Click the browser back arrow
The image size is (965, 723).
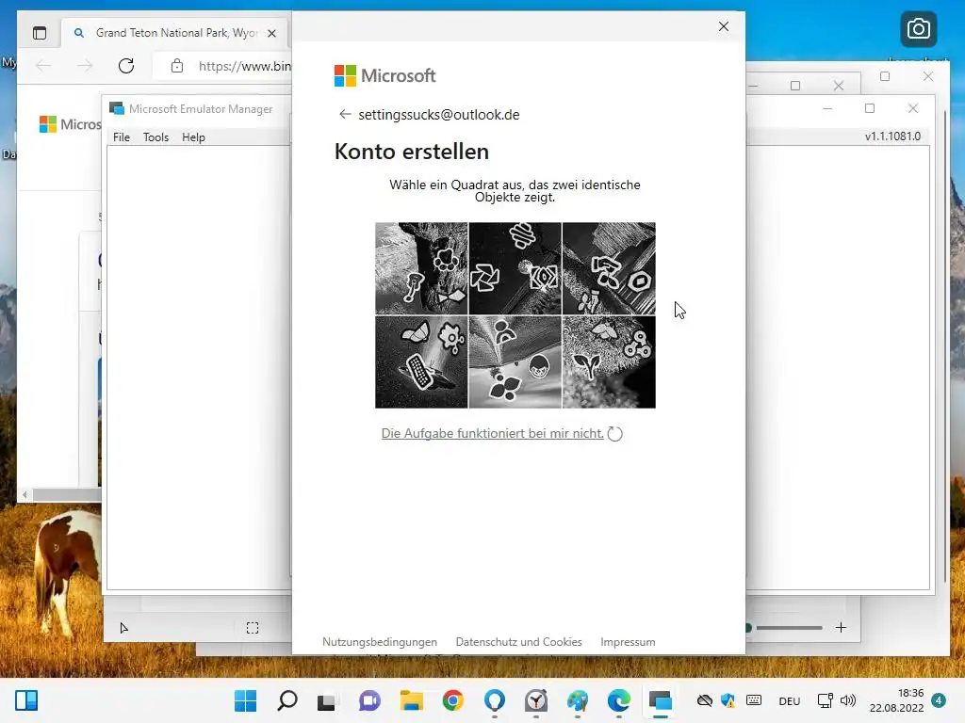[x=43, y=66]
